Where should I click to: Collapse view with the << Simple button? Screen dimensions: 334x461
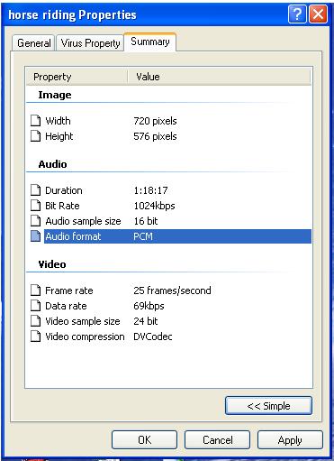(x=268, y=406)
